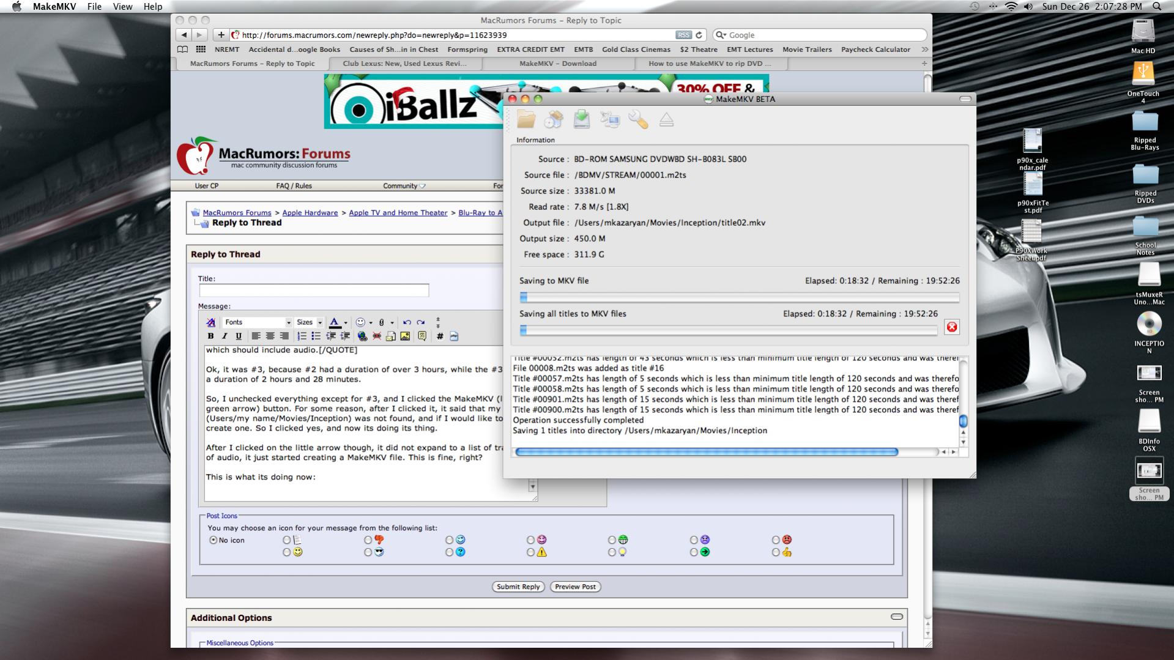This screenshot has width=1174, height=660.
Task: Select the green arrow post icon radio
Action: [694, 552]
